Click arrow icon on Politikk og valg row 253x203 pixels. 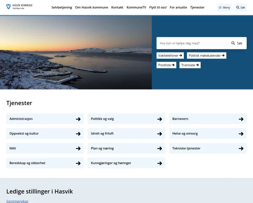coord(160,119)
